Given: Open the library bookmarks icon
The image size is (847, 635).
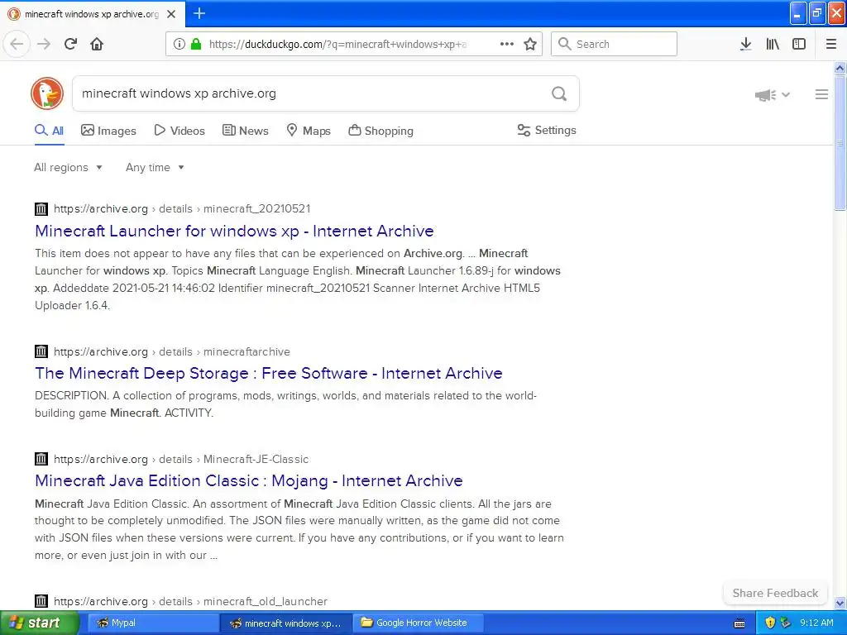Looking at the screenshot, I should click(x=773, y=44).
